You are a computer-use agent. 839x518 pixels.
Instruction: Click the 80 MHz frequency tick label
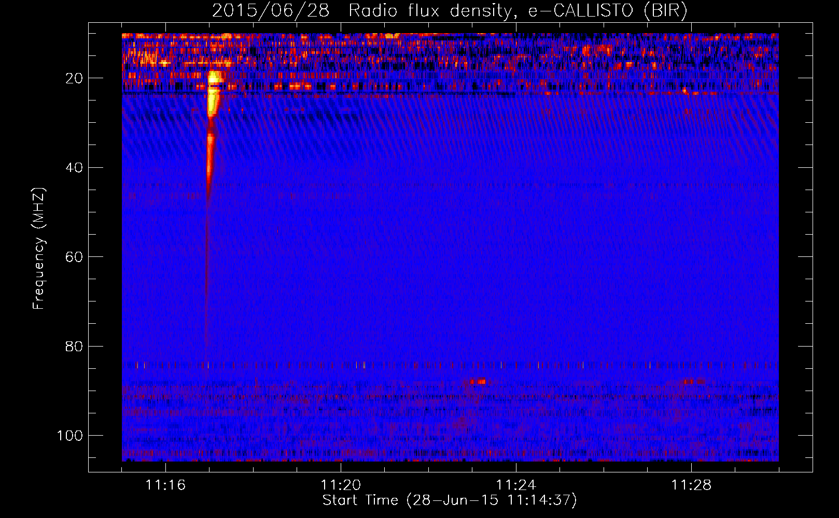pos(75,347)
